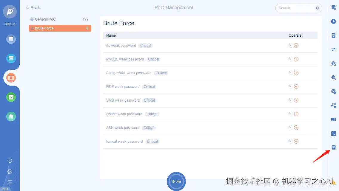This screenshot has width=339, height=191.
Task: Go Back using the double-chevron link
Action: pos(33,8)
